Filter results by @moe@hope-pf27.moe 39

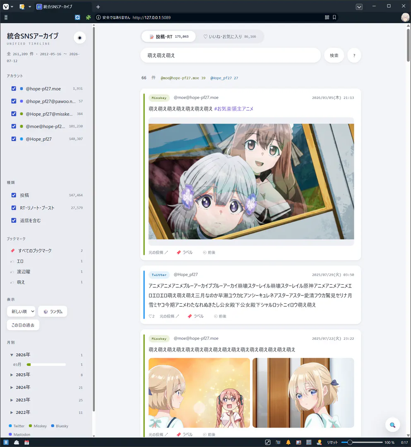tap(183, 78)
